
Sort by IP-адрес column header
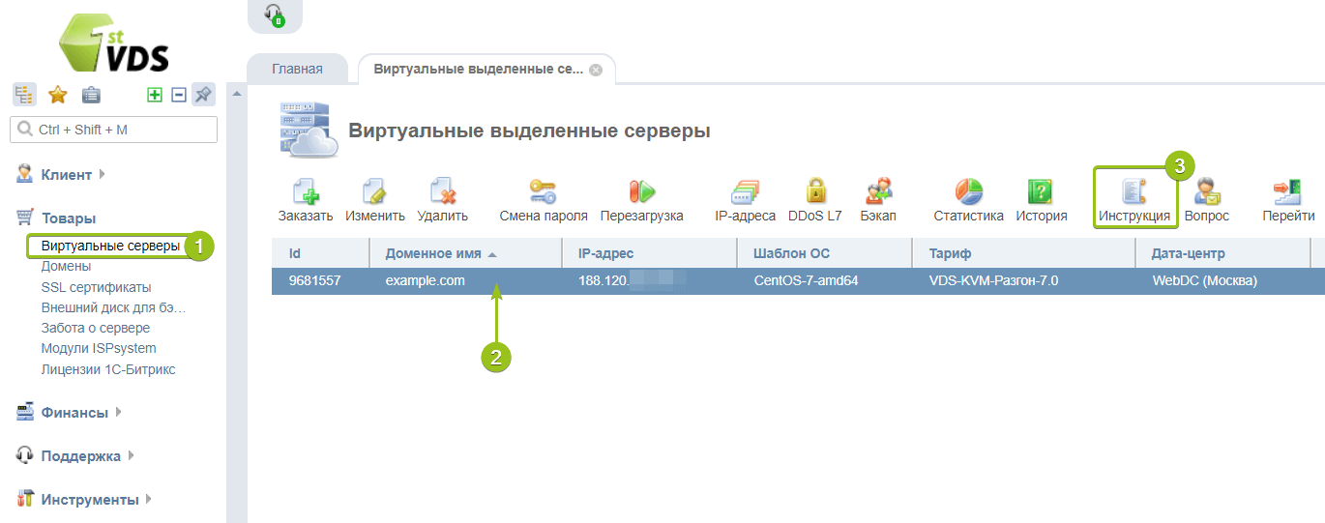[x=650, y=254]
